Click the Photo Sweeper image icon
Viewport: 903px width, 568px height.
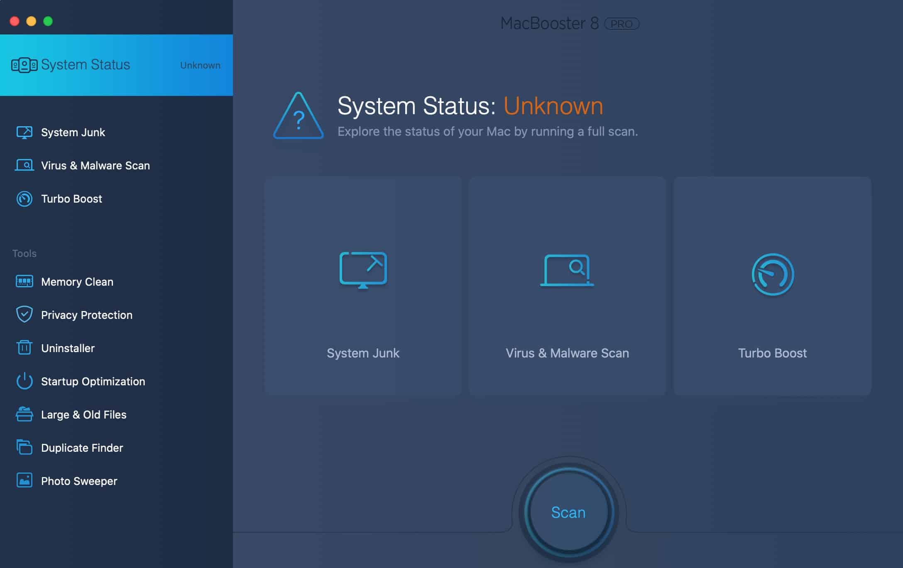click(24, 481)
